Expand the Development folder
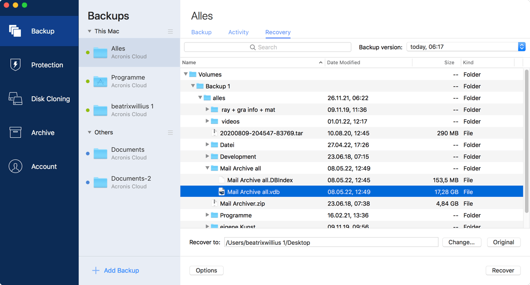 point(207,156)
